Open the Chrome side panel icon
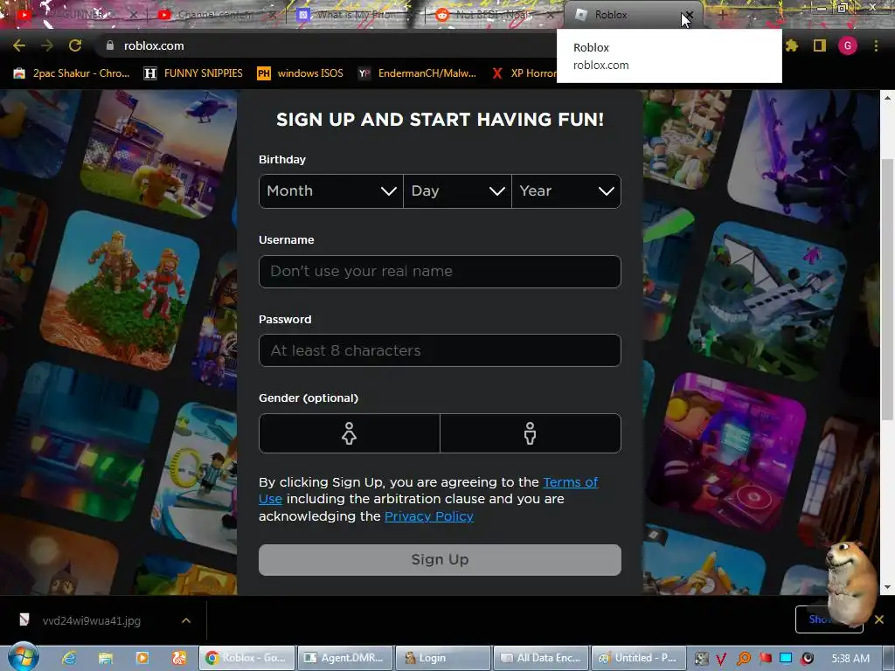The width and height of the screenshot is (895, 671). [x=820, y=45]
